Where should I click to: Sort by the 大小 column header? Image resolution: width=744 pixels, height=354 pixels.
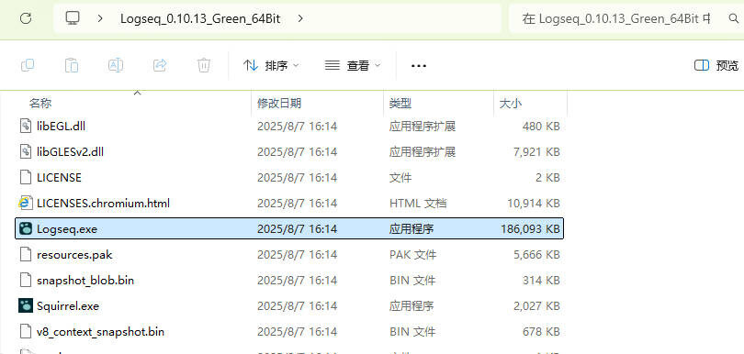coord(510,103)
